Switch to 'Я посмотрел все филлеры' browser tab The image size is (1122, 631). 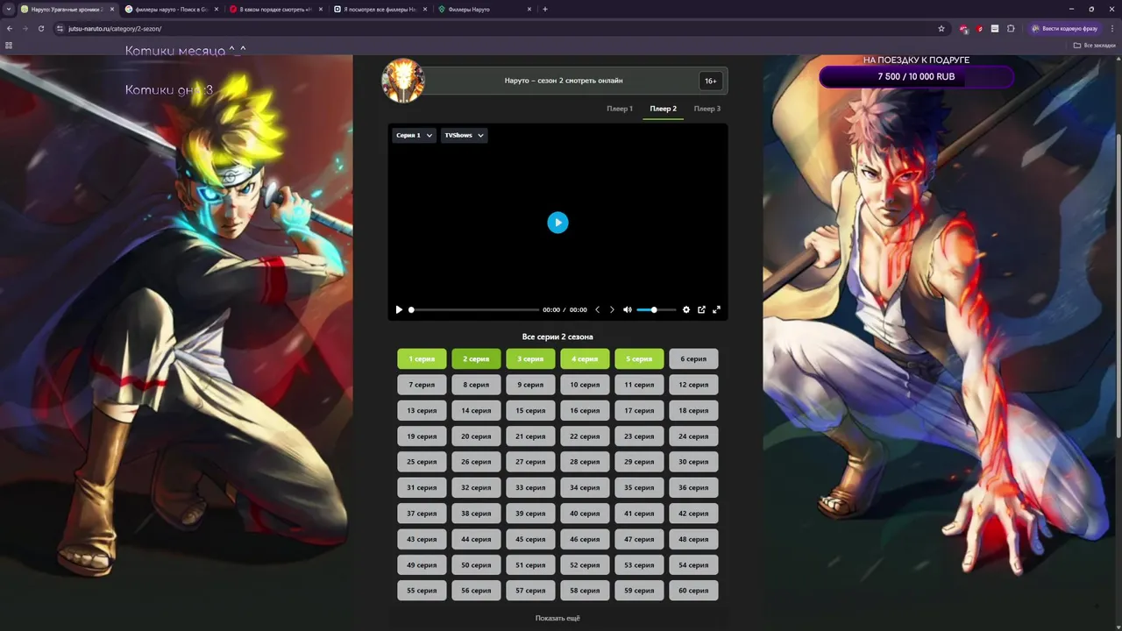pyautogui.click(x=380, y=9)
